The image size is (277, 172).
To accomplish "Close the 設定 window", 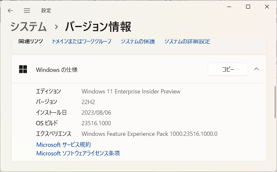I will (x=267, y=7).
